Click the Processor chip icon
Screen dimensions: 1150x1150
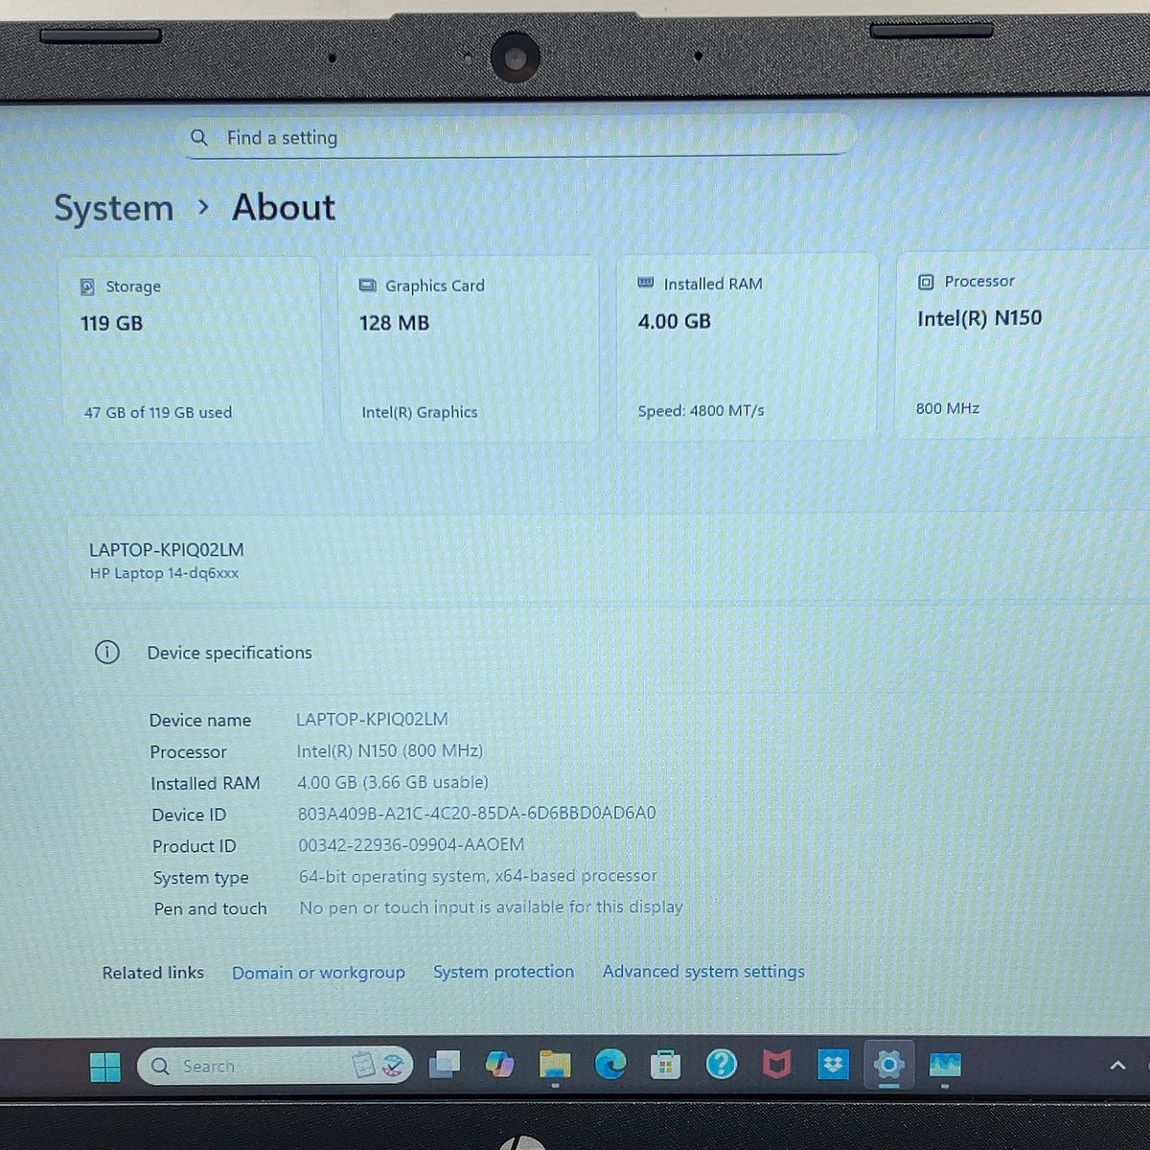point(926,282)
